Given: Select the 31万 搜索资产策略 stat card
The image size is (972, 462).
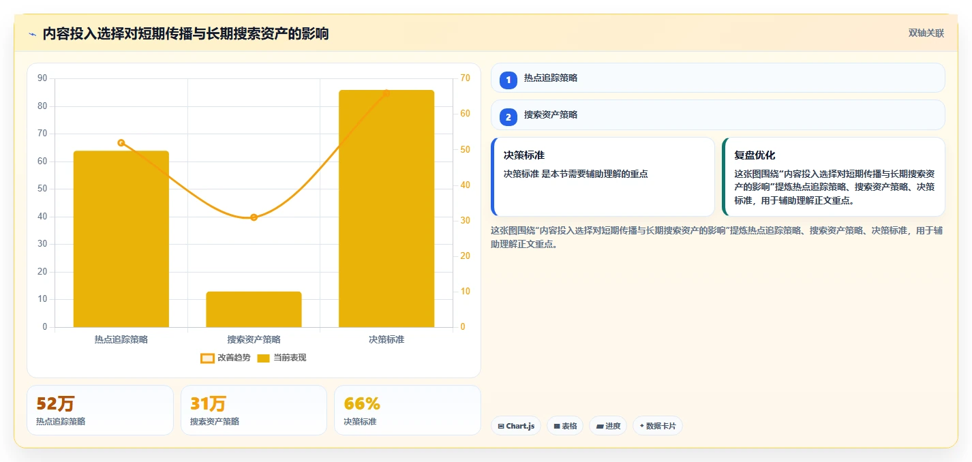Looking at the screenshot, I should 254,410.
